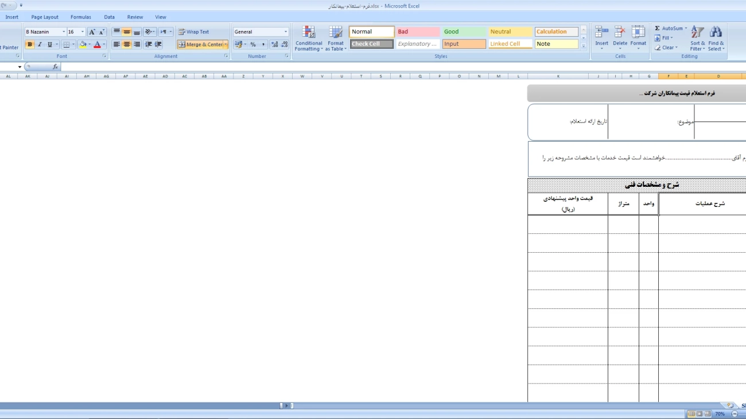
Task: Apply Accounting Number Format
Action: (x=238, y=45)
